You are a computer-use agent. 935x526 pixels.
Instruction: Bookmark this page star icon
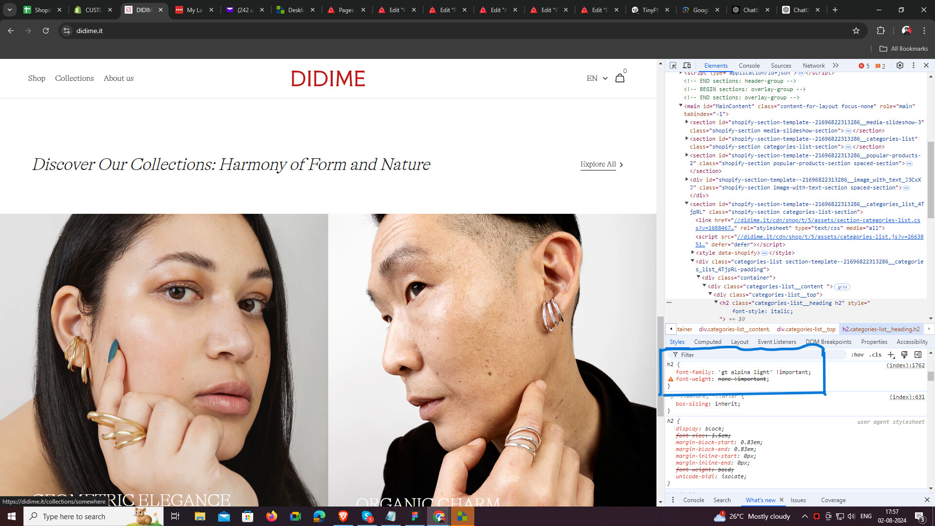pyautogui.click(x=856, y=31)
